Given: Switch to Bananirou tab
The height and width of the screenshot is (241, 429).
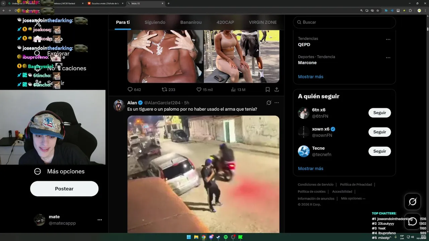Looking at the screenshot, I should click(191, 22).
